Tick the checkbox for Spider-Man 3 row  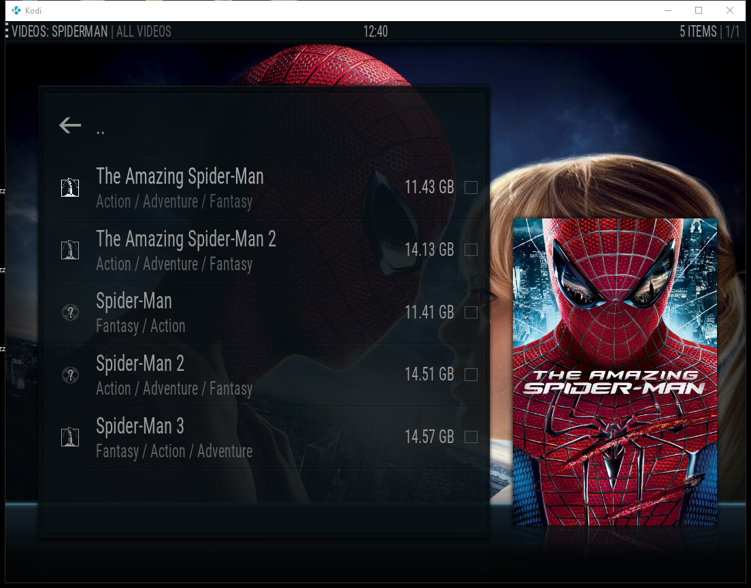pos(471,437)
